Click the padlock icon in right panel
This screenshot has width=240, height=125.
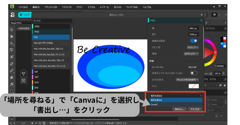pos(225,85)
